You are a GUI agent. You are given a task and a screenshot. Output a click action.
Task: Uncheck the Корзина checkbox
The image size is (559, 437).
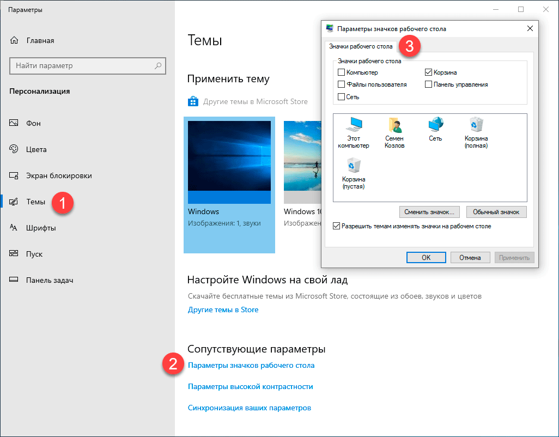429,72
